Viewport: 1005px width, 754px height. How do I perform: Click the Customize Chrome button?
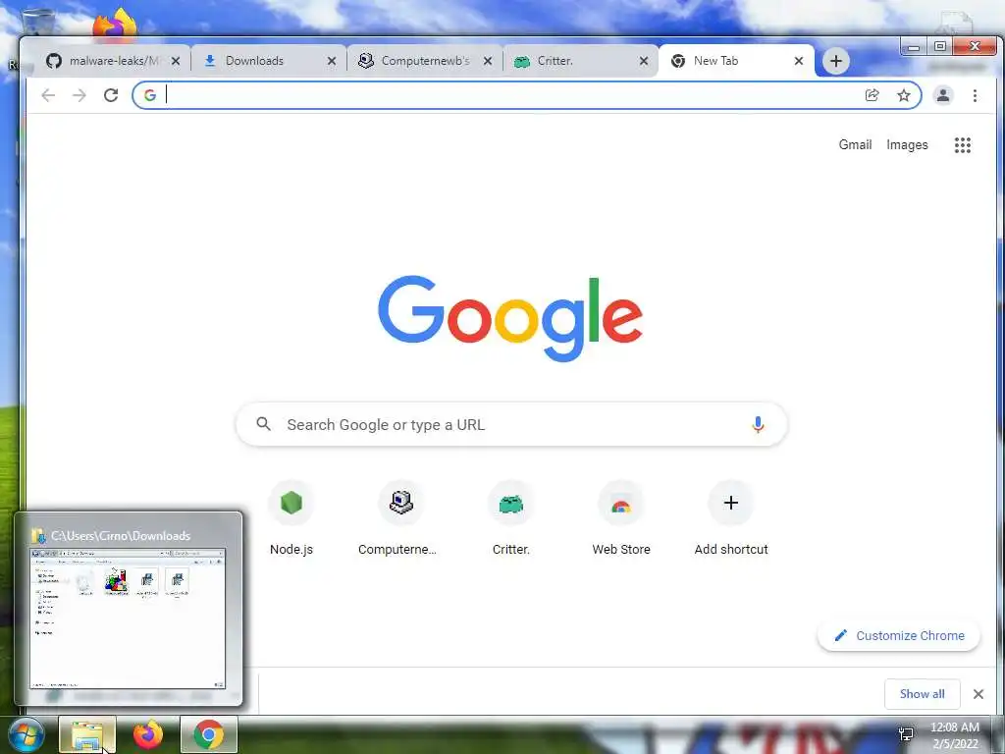coord(899,635)
